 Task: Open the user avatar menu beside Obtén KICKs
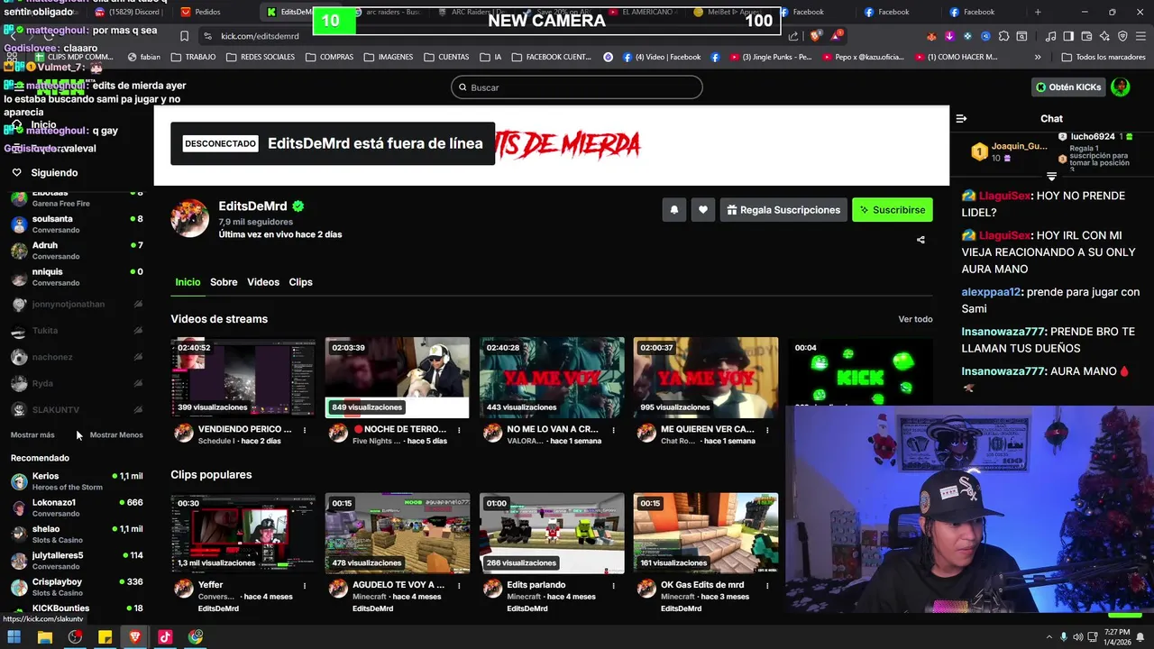(1120, 87)
